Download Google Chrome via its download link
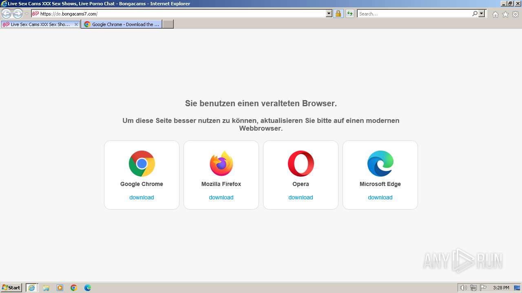The width and height of the screenshot is (522, 293). click(x=142, y=197)
